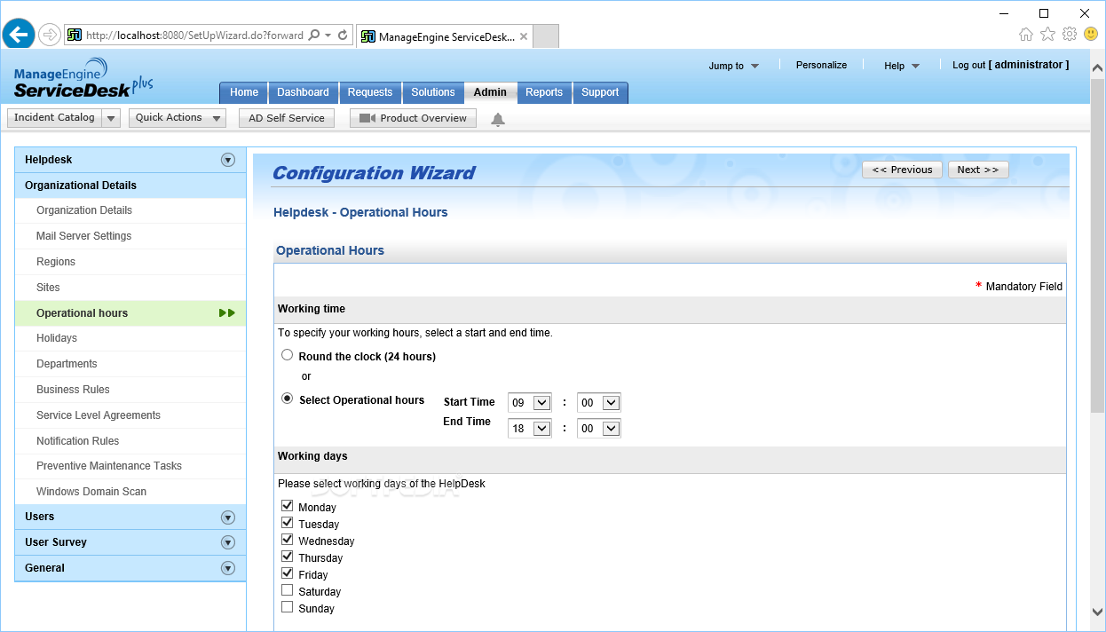The height and width of the screenshot is (632, 1106).
Task: Switch to the Solutions tab
Action: click(433, 92)
